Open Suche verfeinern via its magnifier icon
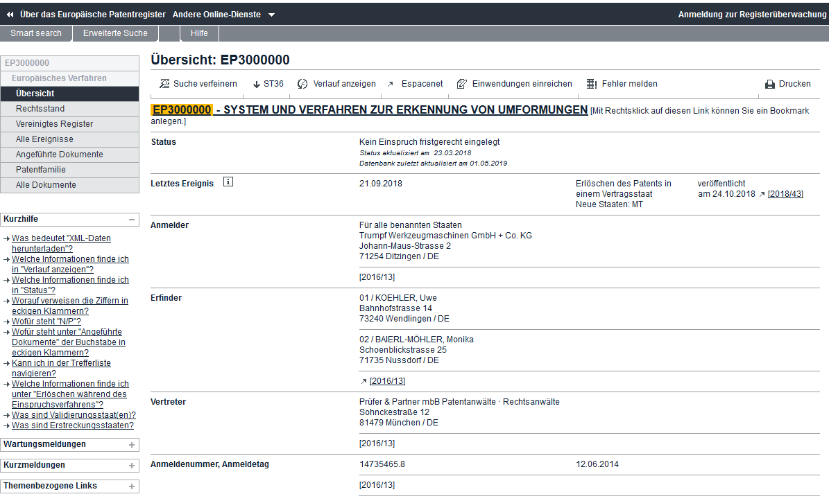This screenshot has height=501, width=829. click(x=164, y=84)
